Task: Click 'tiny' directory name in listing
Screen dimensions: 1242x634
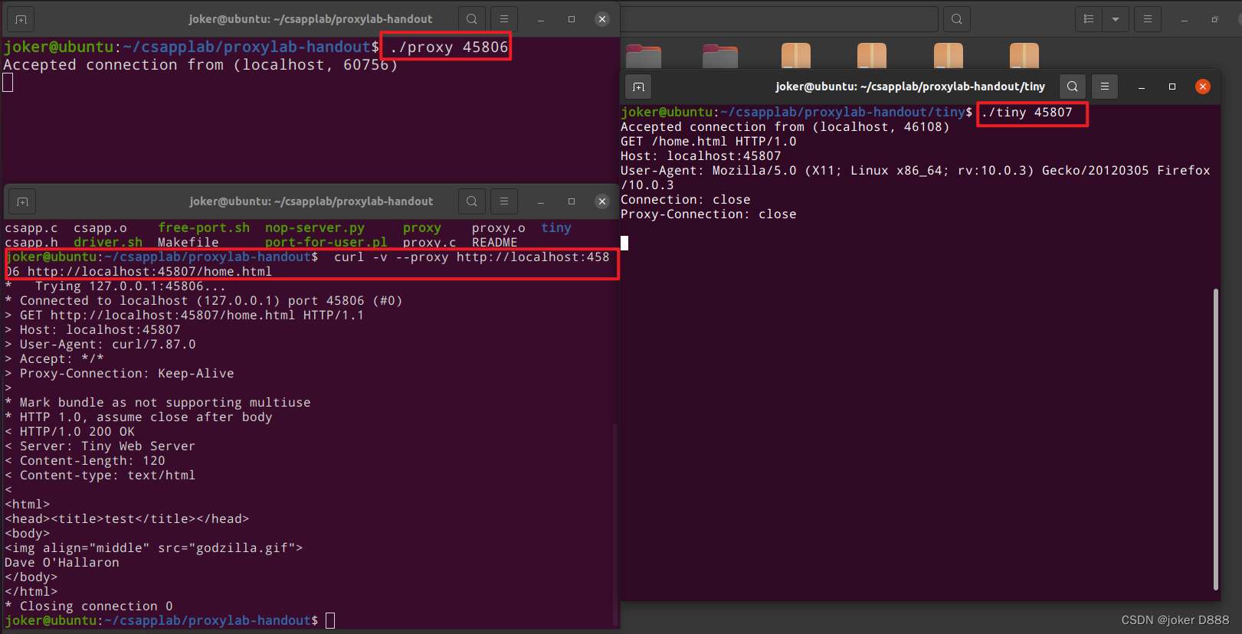Action: (x=556, y=228)
